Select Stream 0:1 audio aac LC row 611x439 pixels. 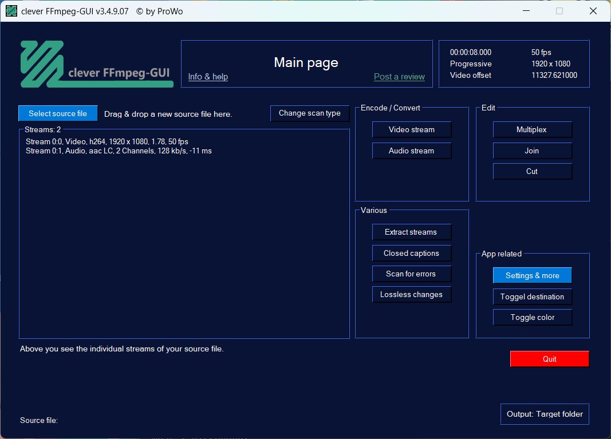coord(119,151)
